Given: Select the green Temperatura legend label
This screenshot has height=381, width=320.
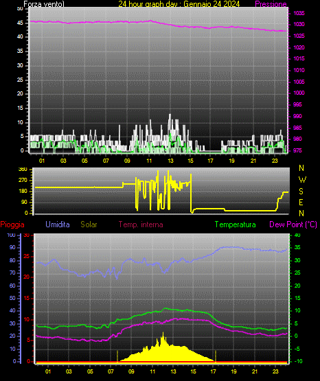Looking at the screenshot, I should (236, 224).
